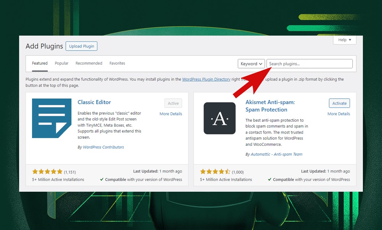Screen dimensions: 382x230
Task: Open More Details for Classic Editor
Action: tap(171, 114)
